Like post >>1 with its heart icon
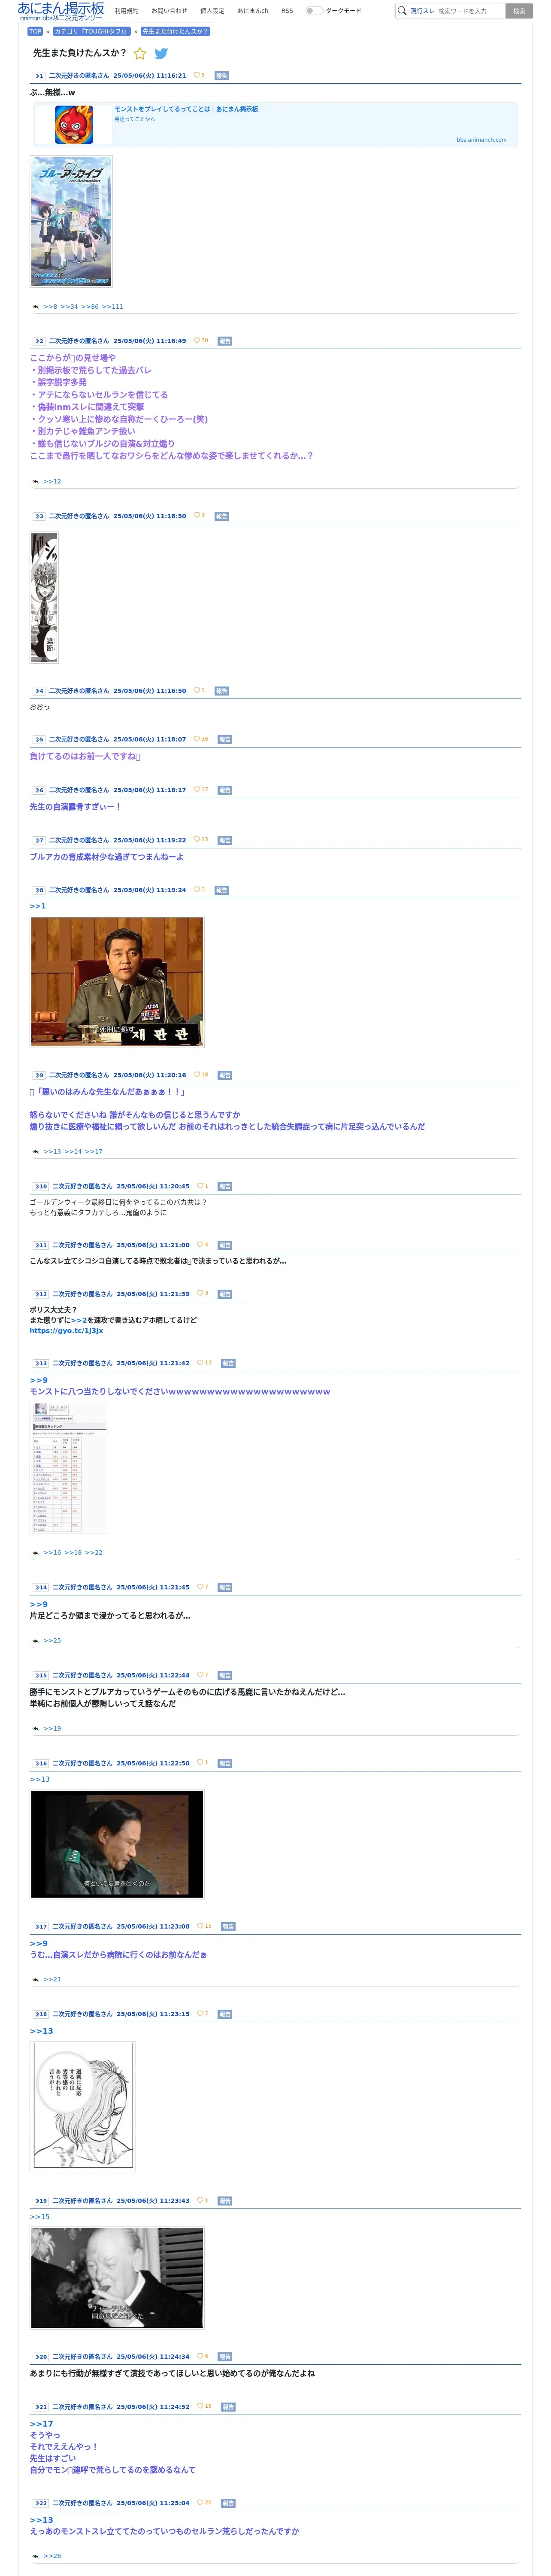 197,75
